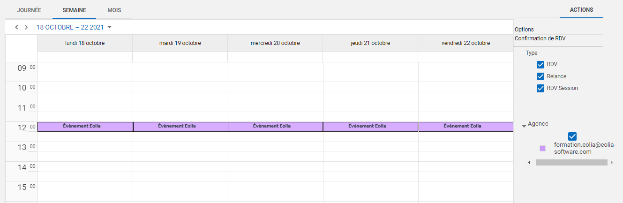Go to previous week with left chevron
Viewport: 623px width, 203px height.
17,27
